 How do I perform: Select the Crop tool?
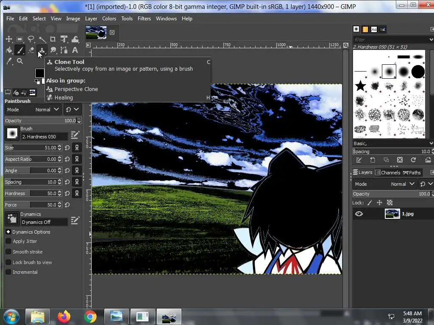coord(53,39)
